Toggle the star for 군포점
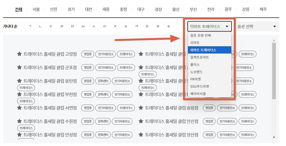This screenshot has width=286, height=146. point(19,67)
